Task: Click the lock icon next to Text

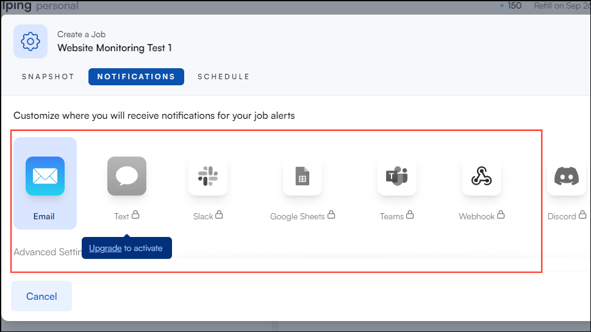Action: [135, 215]
